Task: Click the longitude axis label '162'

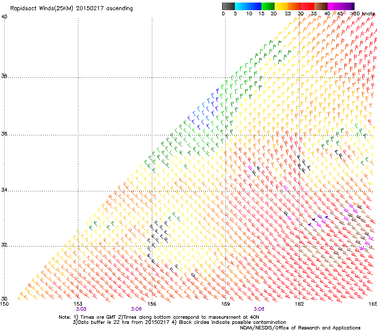Action: coord(300,304)
